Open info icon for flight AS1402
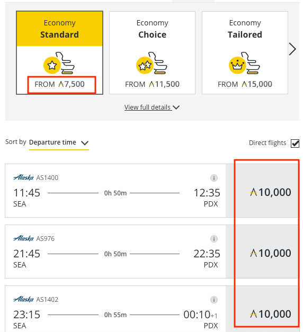303x332 pixels. coord(214,300)
